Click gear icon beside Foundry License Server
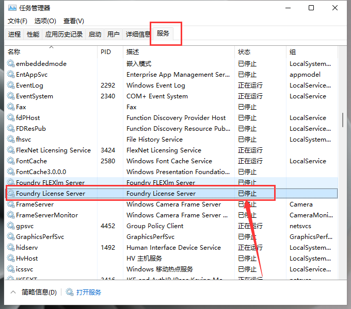 point(11,193)
